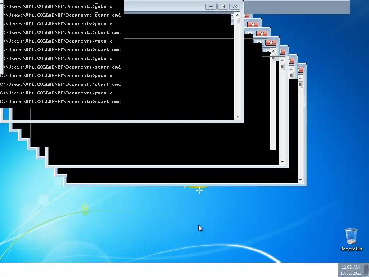369x277 pixels.
Task: Click the frontmost window's scroll-down arrow
Action: coord(237,117)
